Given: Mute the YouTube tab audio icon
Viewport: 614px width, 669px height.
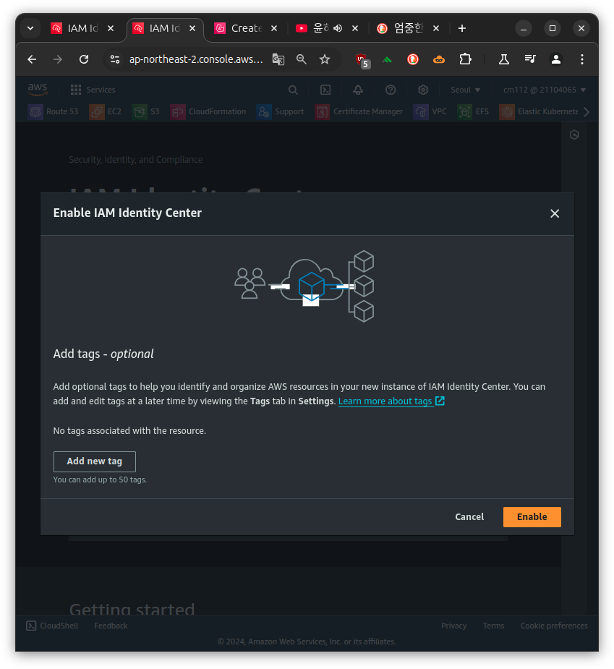Looking at the screenshot, I should (338, 28).
